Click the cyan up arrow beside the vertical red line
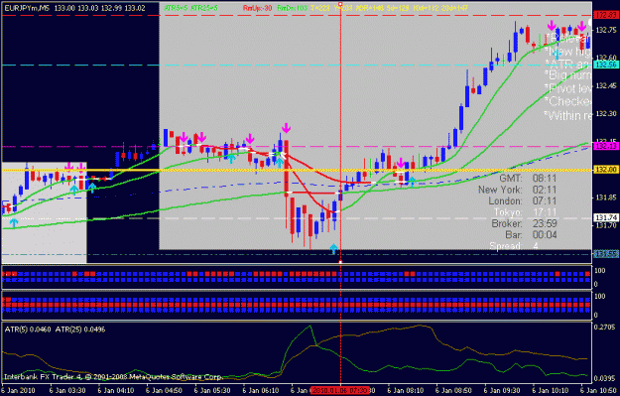 (x=334, y=248)
